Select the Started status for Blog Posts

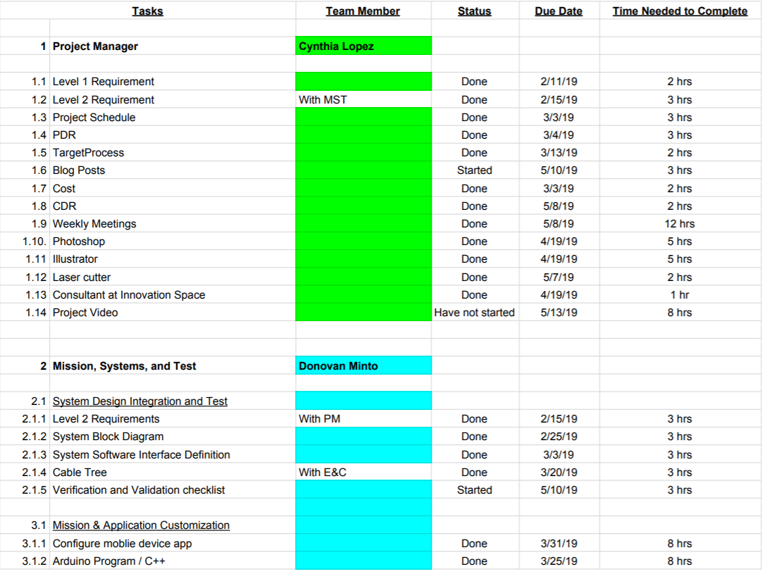(x=474, y=170)
